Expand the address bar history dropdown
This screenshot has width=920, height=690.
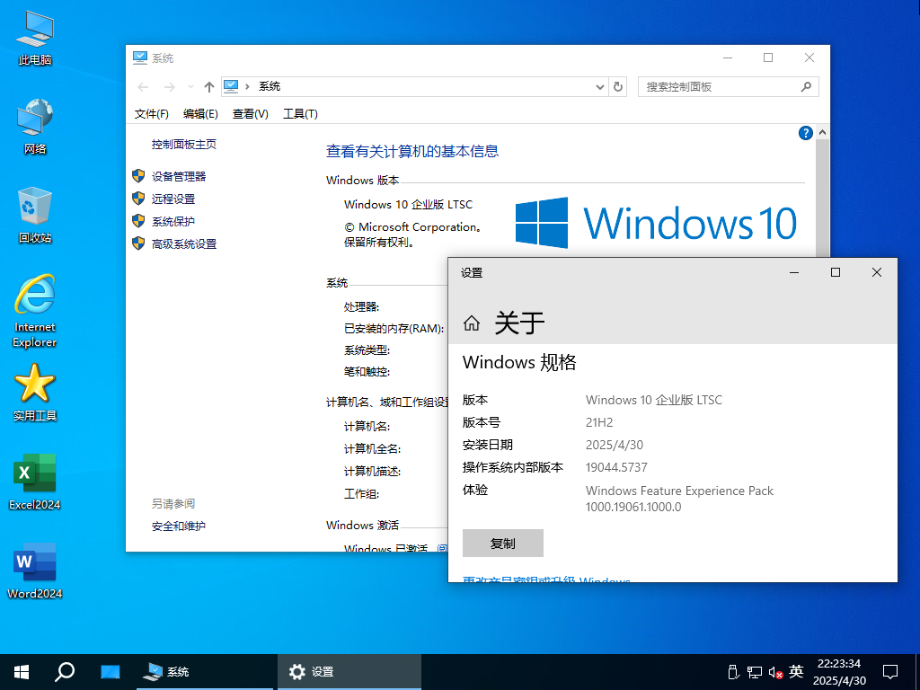coord(599,87)
